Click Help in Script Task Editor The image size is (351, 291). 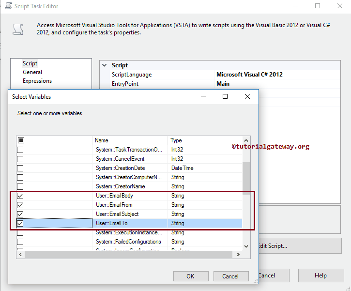[x=321, y=276]
